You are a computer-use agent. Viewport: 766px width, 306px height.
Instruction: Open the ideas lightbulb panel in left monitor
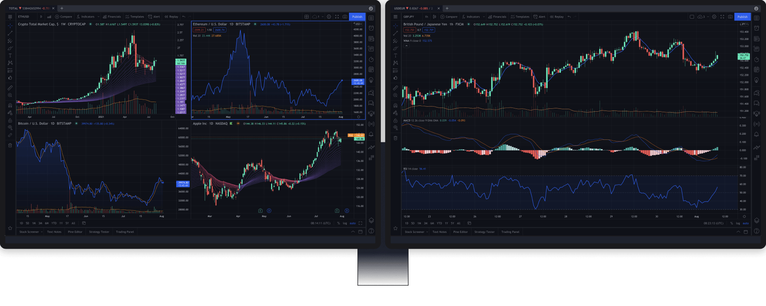pyautogui.click(x=371, y=80)
